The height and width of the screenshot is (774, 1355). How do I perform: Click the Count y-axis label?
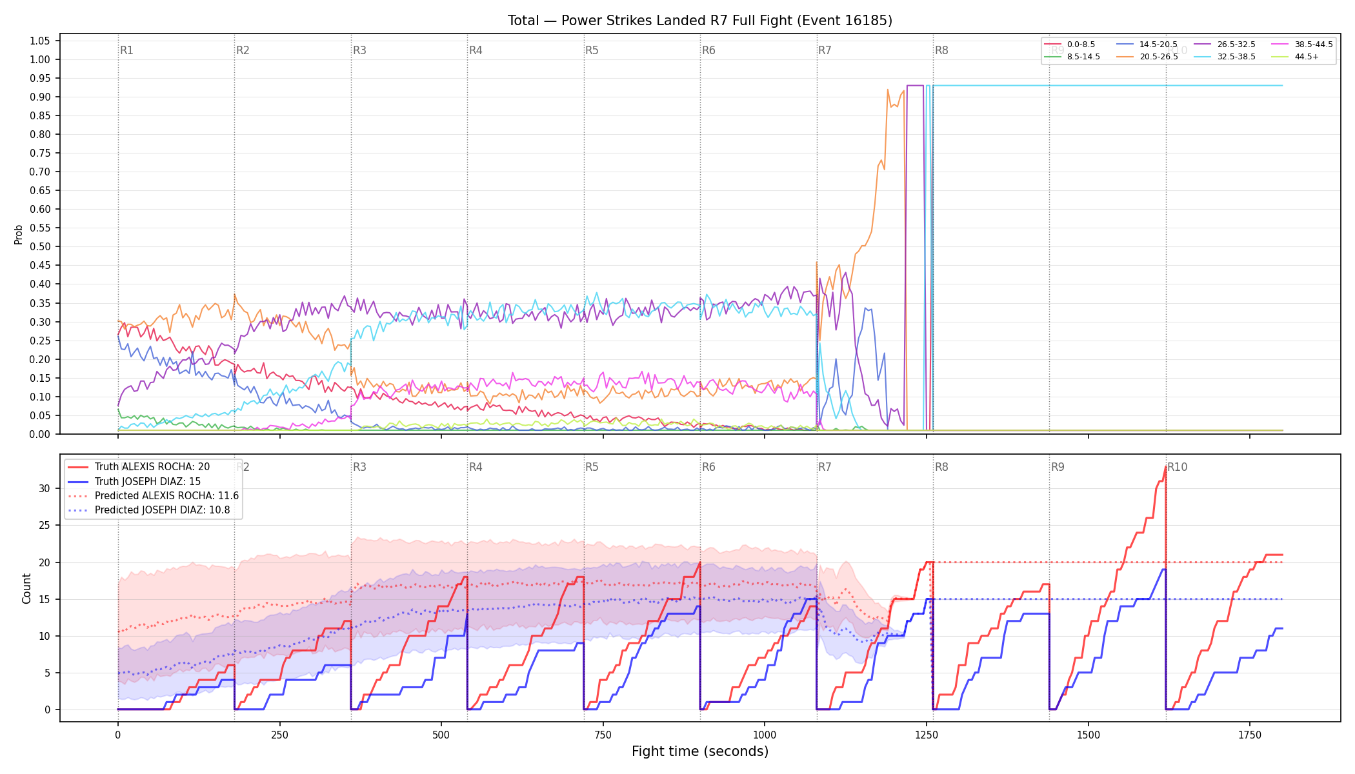click(26, 588)
